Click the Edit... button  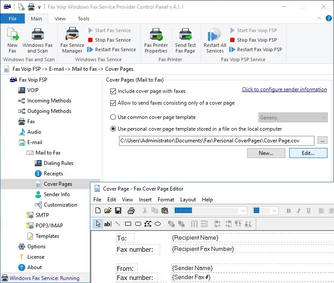(308, 153)
